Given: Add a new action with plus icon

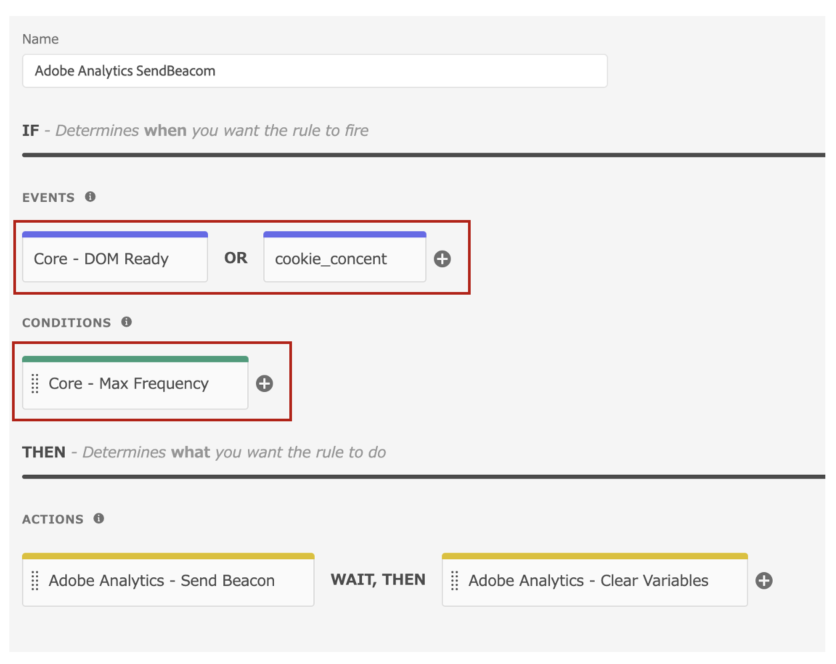Looking at the screenshot, I should [x=764, y=581].
